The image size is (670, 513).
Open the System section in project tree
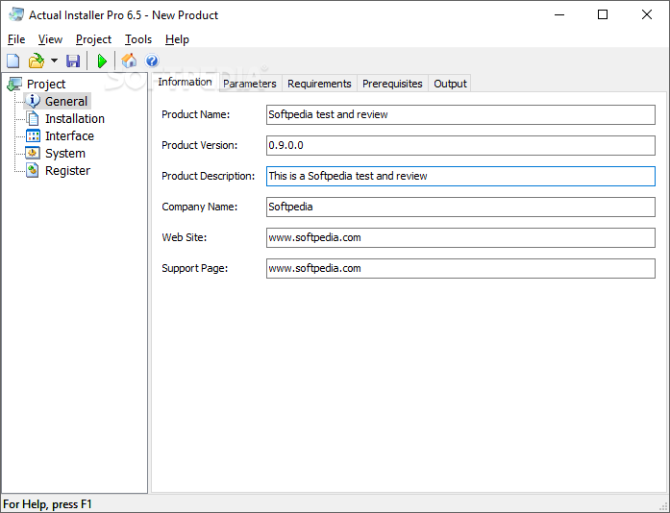coord(64,153)
